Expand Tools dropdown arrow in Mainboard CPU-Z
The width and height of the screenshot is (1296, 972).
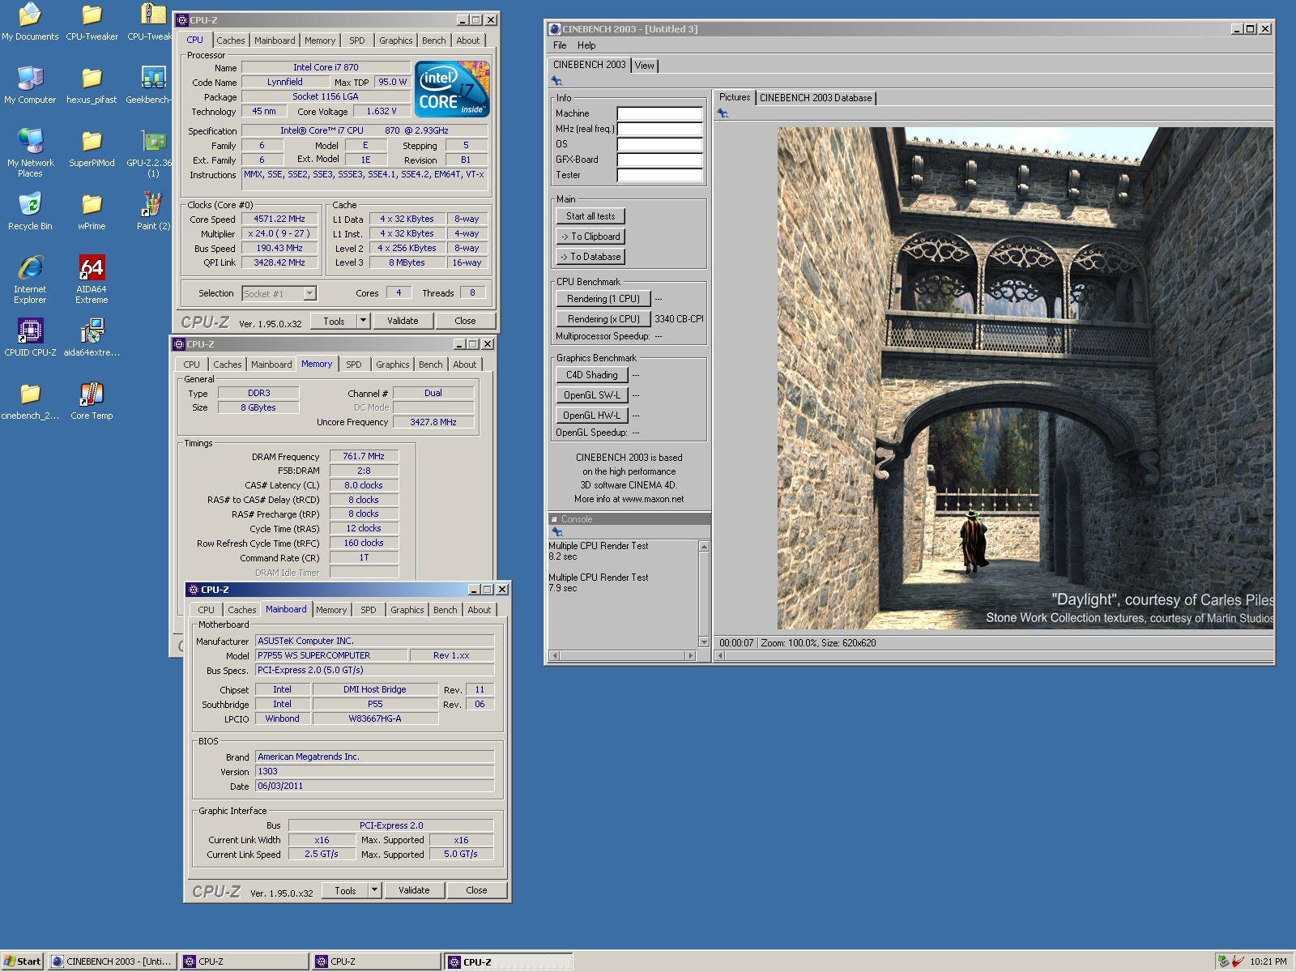[374, 890]
